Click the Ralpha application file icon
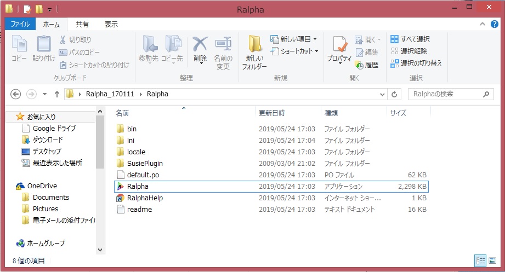 point(121,187)
